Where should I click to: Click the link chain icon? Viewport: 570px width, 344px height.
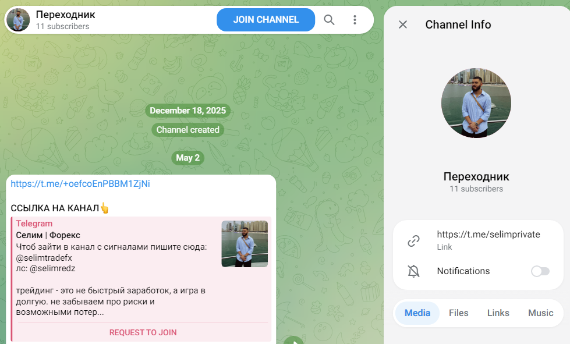point(414,240)
